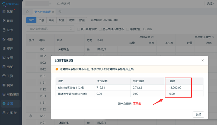Open the 账簿 sidebar module
Image resolution: width=217 pixels, height=125 pixels.
[10, 21]
